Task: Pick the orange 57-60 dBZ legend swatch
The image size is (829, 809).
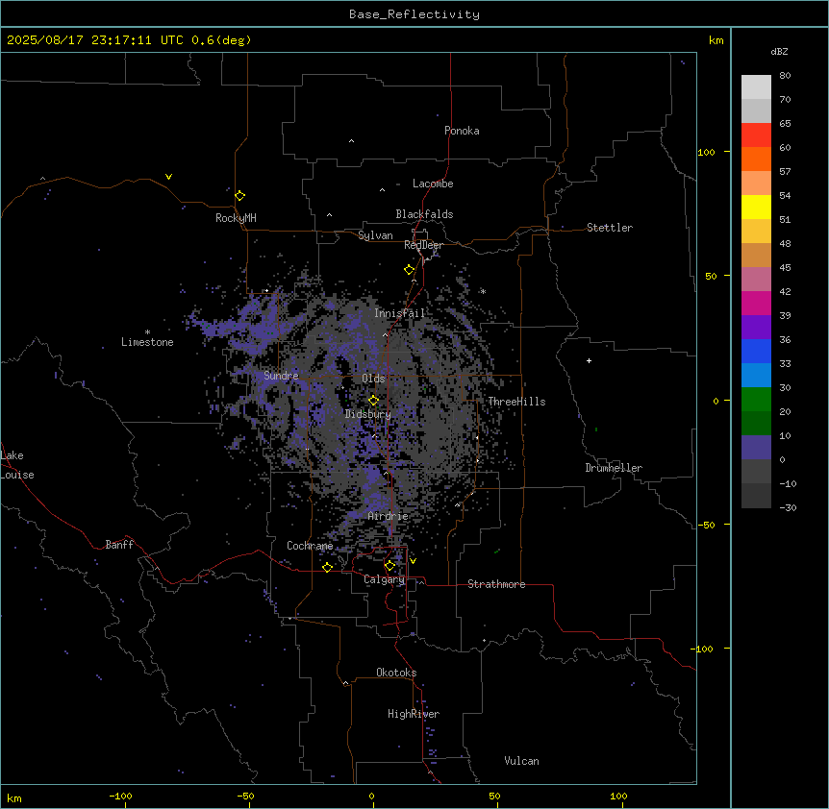Action: point(756,159)
